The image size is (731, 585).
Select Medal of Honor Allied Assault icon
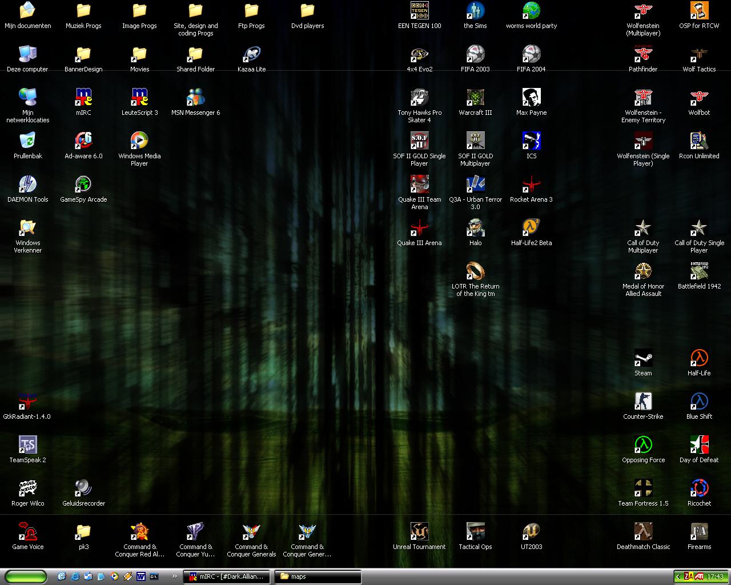click(x=643, y=271)
